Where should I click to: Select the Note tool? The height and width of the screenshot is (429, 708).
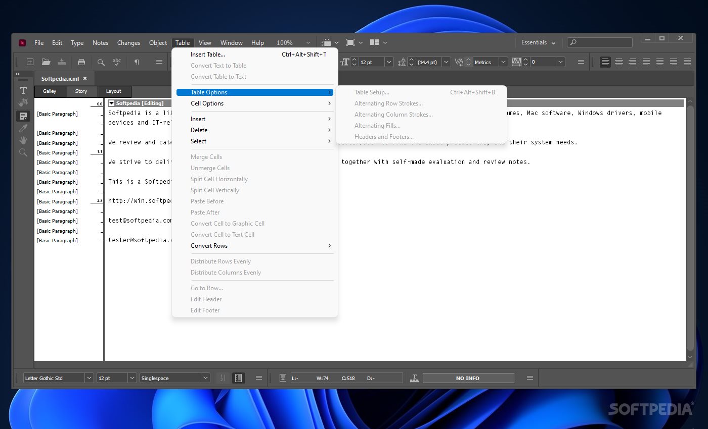(23, 116)
